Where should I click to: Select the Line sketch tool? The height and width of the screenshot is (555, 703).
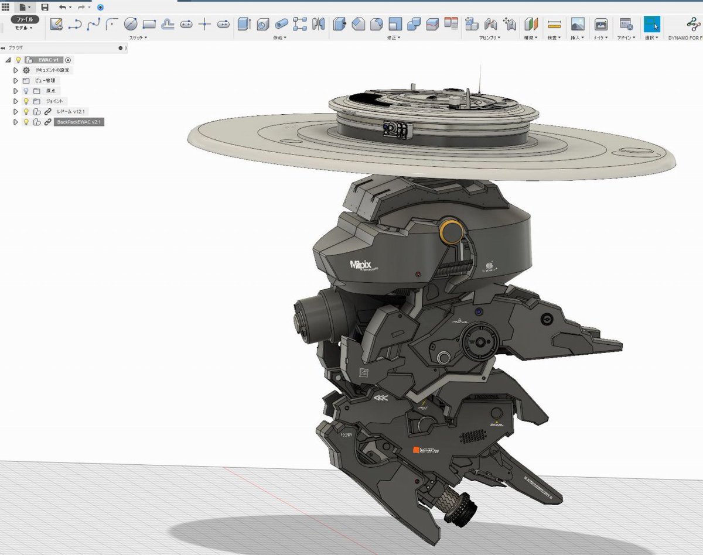click(74, 24)
